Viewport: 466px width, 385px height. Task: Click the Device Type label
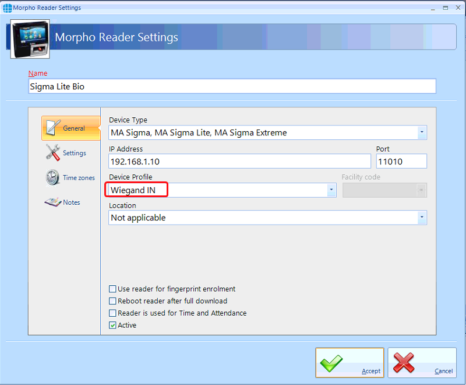coord(128,120)
